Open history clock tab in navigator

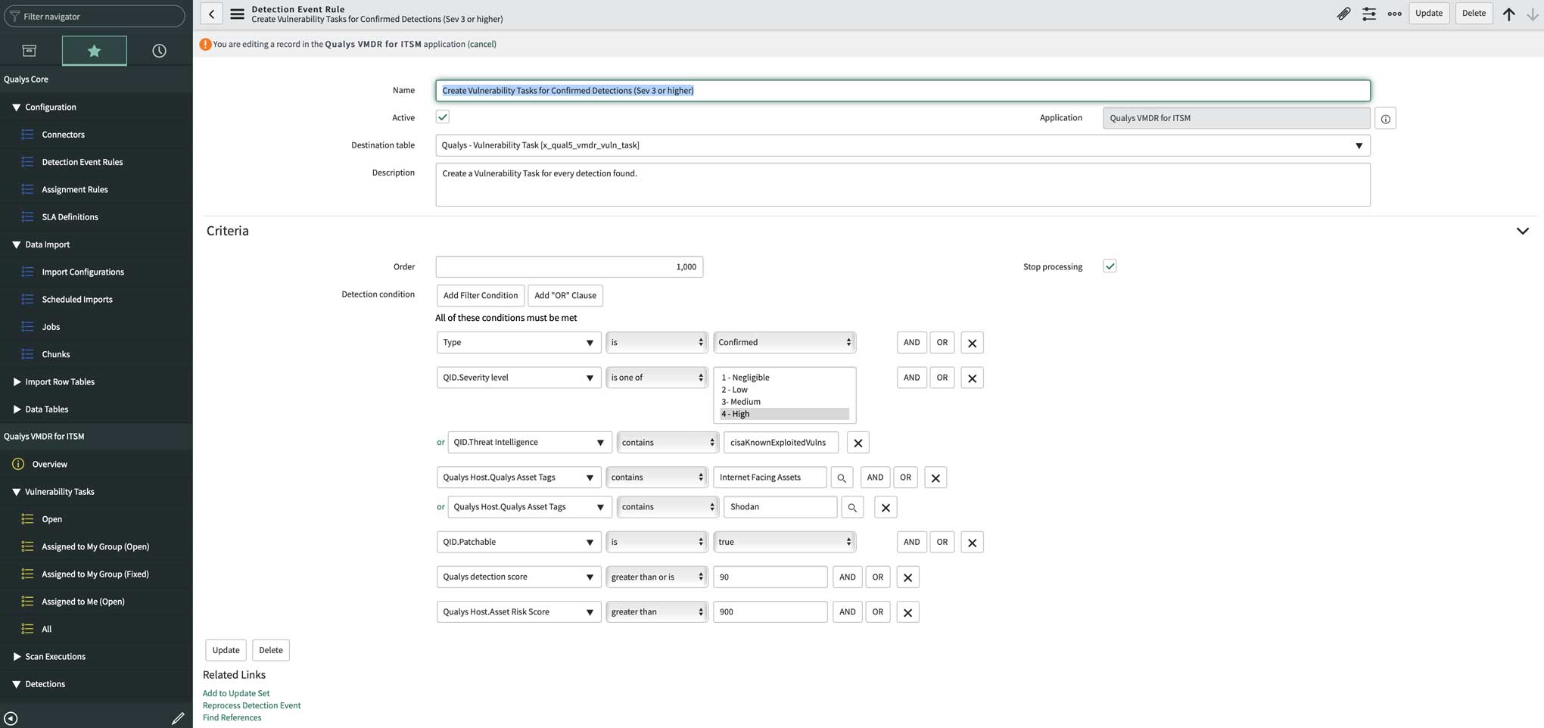coord(159,51)
